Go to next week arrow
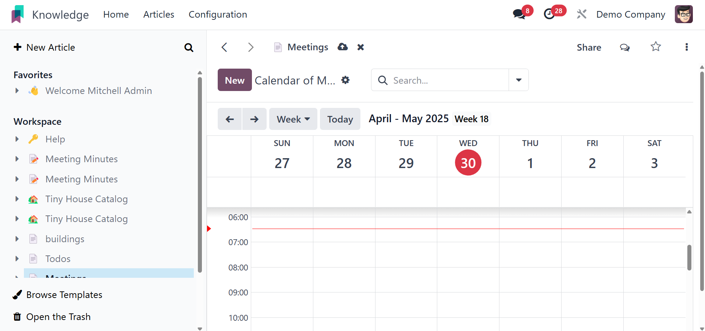Screen dimensions: 705x331 point(254,119)
